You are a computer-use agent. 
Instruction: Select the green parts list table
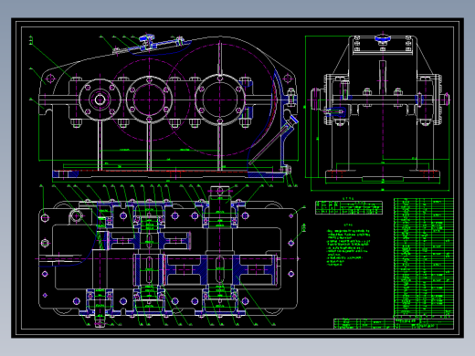pos(424,258)
